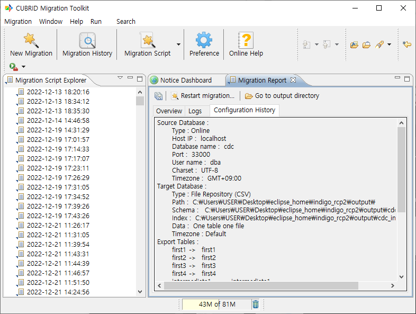Open the Window menu
Image resolution: width=416 pixels, height=314 pixels.
51,22
